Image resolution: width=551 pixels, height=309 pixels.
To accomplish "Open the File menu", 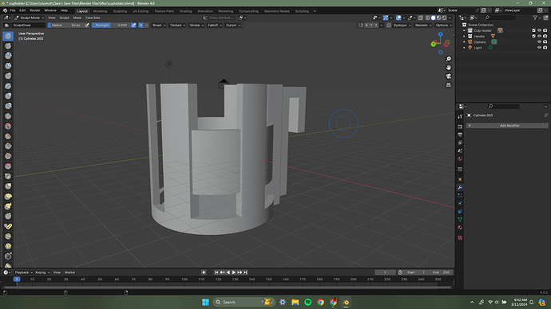I will tap(13, 10).
